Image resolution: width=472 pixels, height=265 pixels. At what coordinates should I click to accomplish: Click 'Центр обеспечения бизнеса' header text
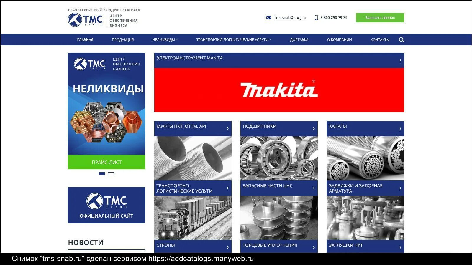pyautogui.click(x=123, y=21)
